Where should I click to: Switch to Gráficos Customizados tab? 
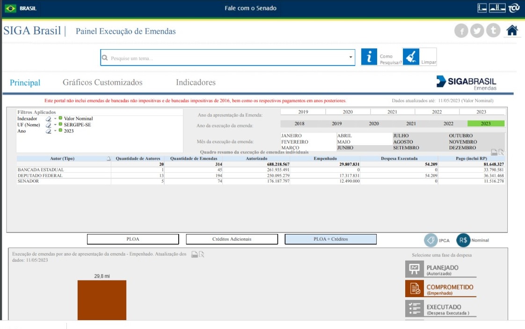pos(102,82)
